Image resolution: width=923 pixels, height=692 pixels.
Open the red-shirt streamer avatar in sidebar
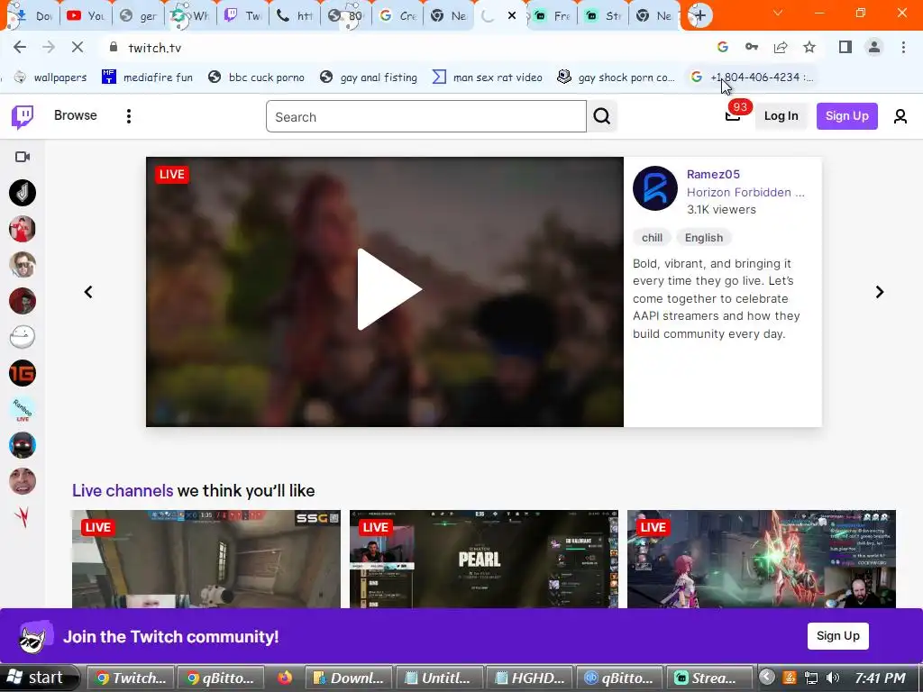click(23, 229)
